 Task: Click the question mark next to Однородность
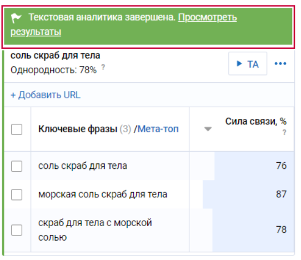[x=103, y=67]
